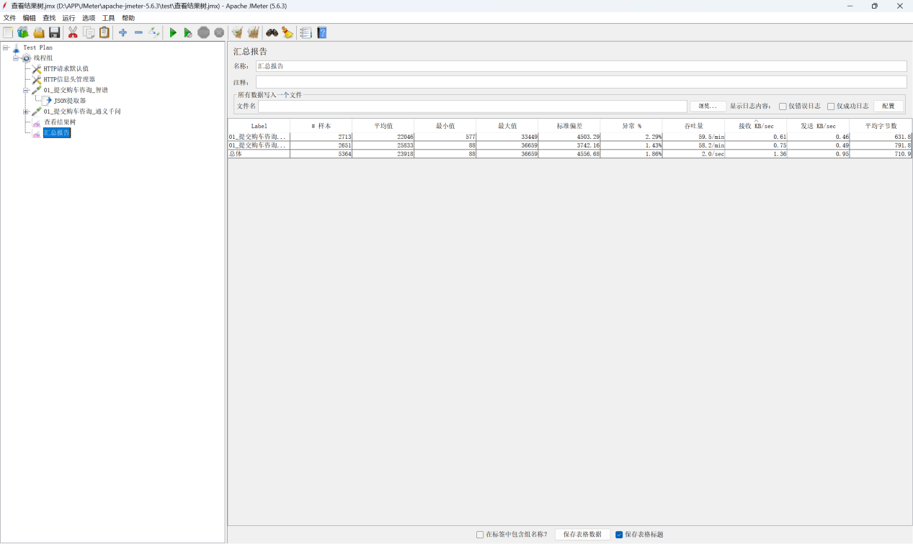Click the 2.29% error cell
Image resolution: width=913 pixels, height=544 pixels.
(631, 137)
